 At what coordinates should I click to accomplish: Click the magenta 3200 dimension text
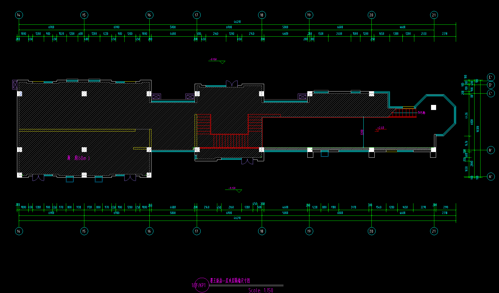tap(362, 132)
